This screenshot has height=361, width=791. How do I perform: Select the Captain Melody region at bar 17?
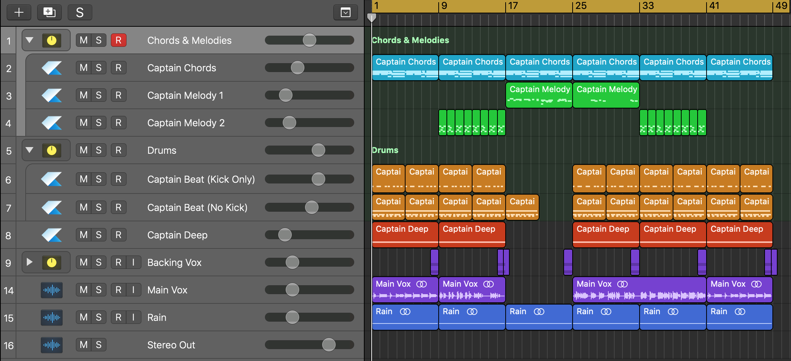(539, 95)
